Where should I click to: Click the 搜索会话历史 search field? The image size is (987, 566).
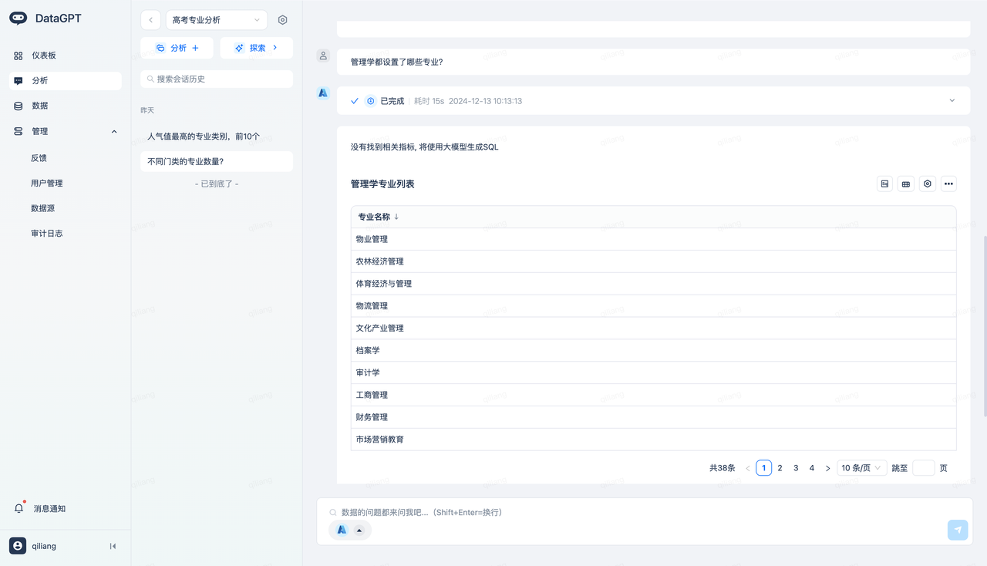pyautogui.click(x=217, y=79)
